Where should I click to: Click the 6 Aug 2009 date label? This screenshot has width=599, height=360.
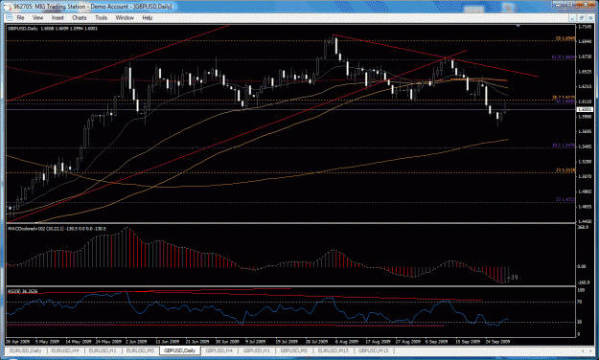[x=347, y=341]
